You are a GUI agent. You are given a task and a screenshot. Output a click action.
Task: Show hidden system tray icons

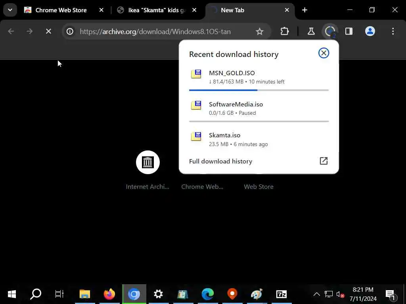[x=316, y=294]
